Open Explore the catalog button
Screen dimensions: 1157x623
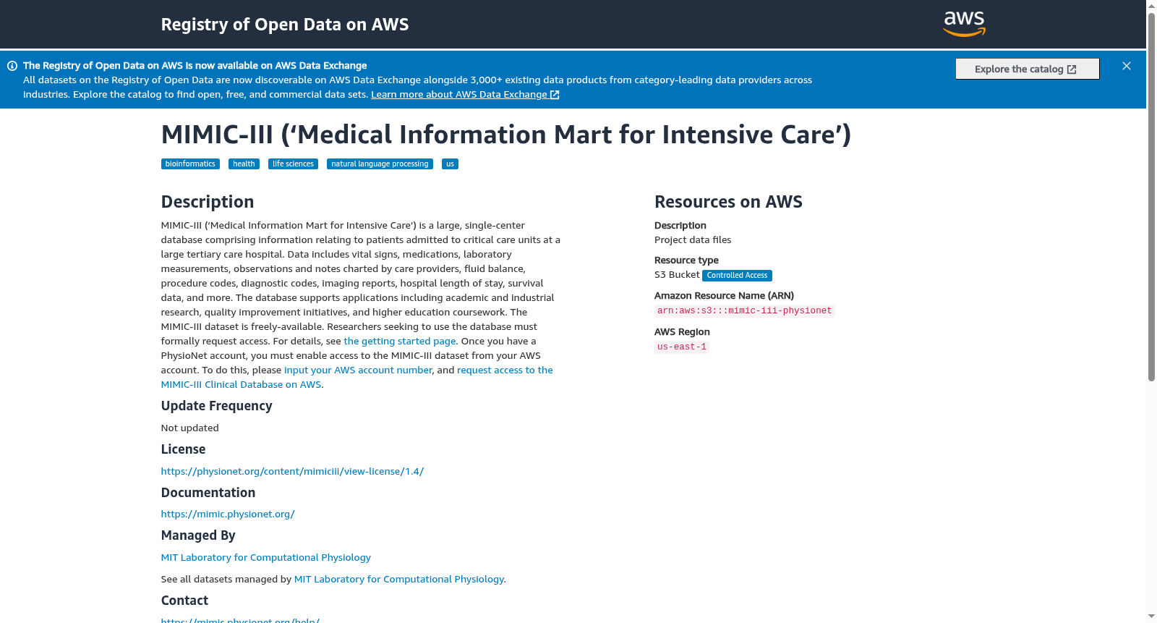pyautogui.click(x=1028, y=69)
